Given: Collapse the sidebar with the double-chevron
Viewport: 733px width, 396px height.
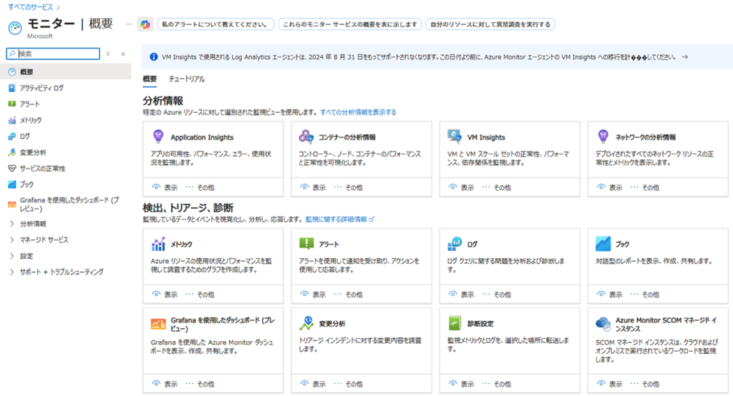Looking at the screenshot, I should [123, 54].
